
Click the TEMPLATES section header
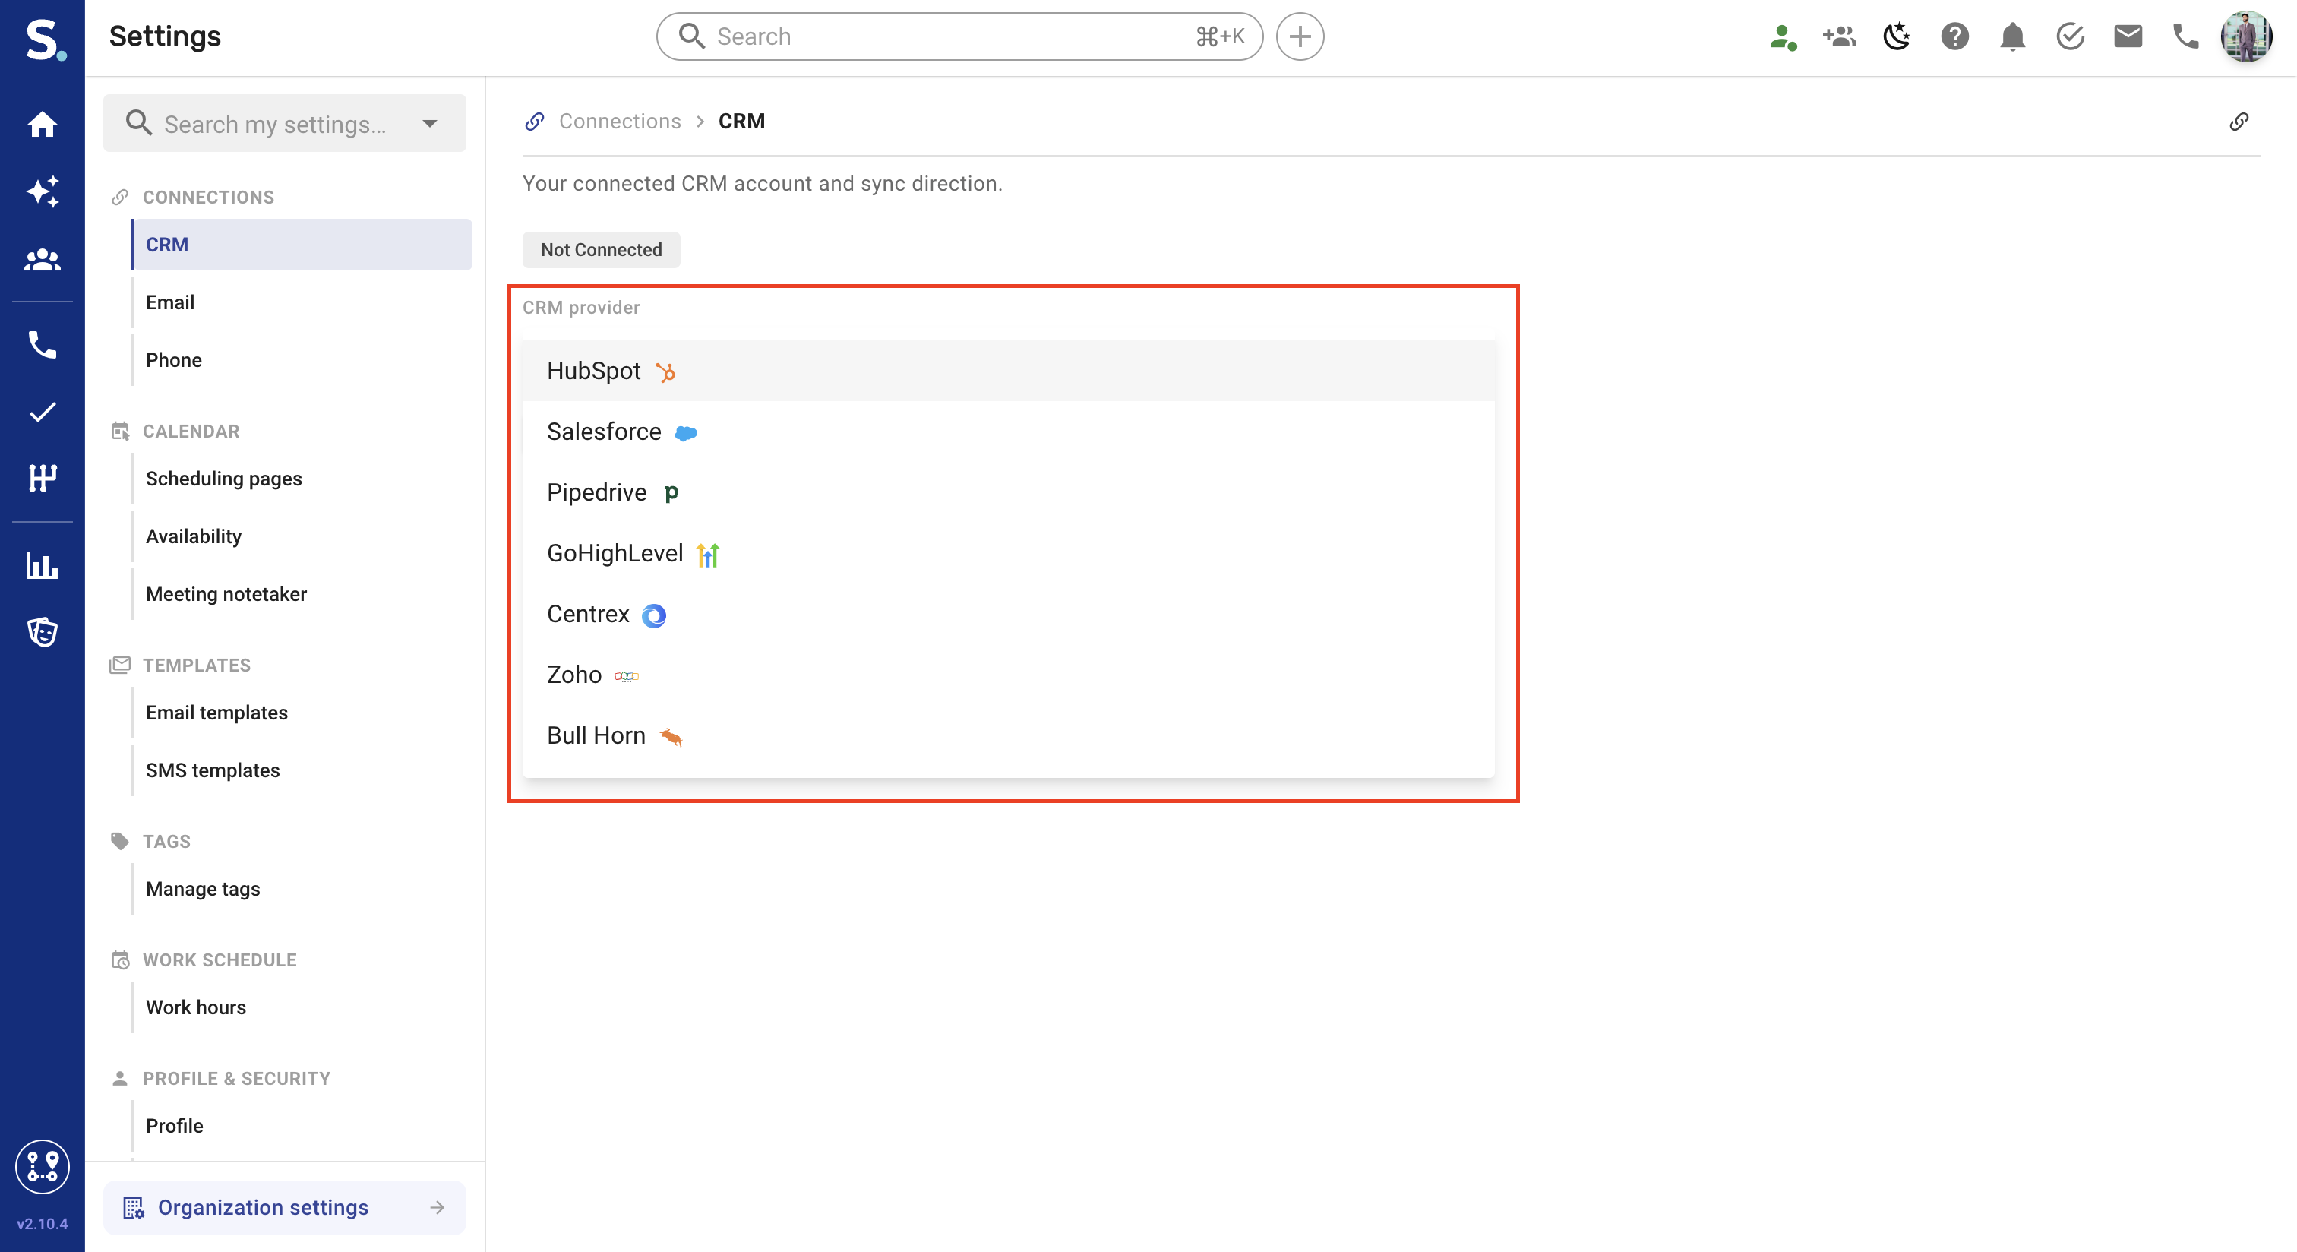pos(196,666)
